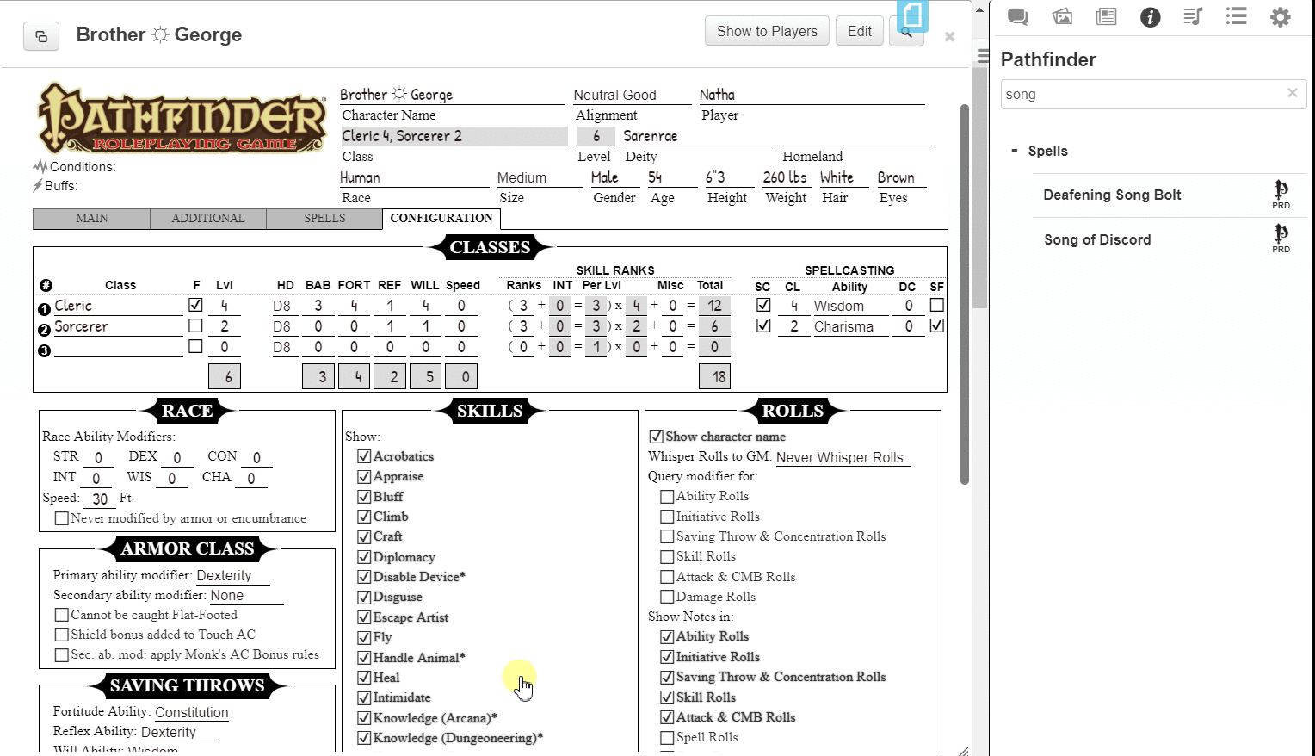Uncheck the Show character name option
Image resolution: width=1315 pixels, height=756 pixels.
[657, 437]
